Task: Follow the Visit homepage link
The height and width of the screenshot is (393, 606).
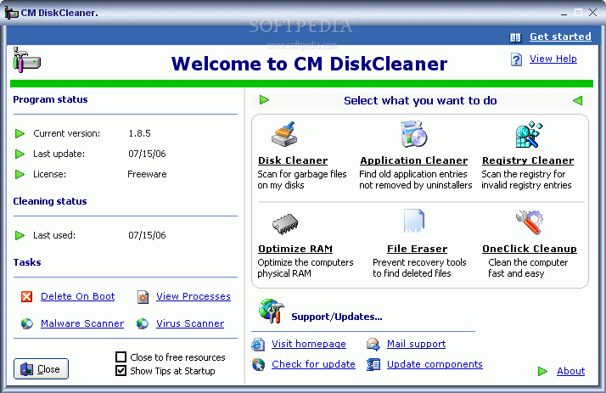Action: click(309, 344)
